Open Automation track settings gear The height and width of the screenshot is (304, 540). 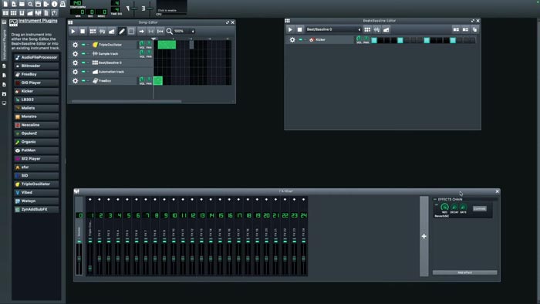click(x=75, y=72)
